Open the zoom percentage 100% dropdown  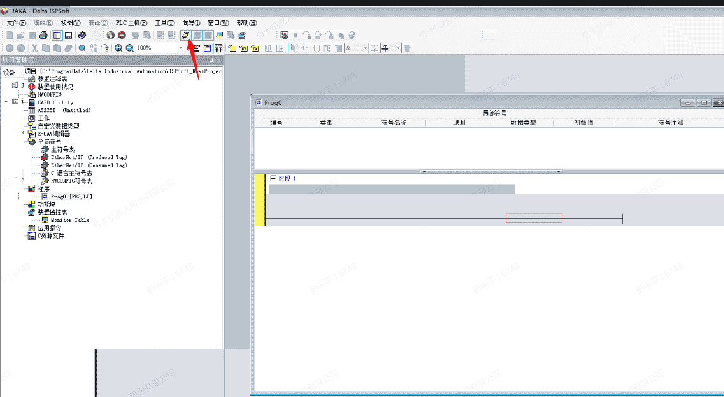pyautogui.click(x=180, y=48)
